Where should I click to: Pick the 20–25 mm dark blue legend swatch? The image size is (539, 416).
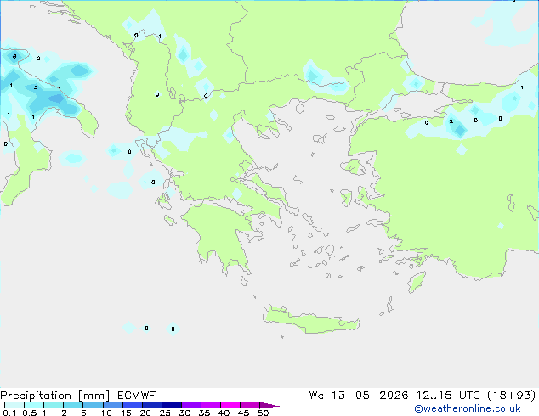pyautogui.click(x=152, y=405)
